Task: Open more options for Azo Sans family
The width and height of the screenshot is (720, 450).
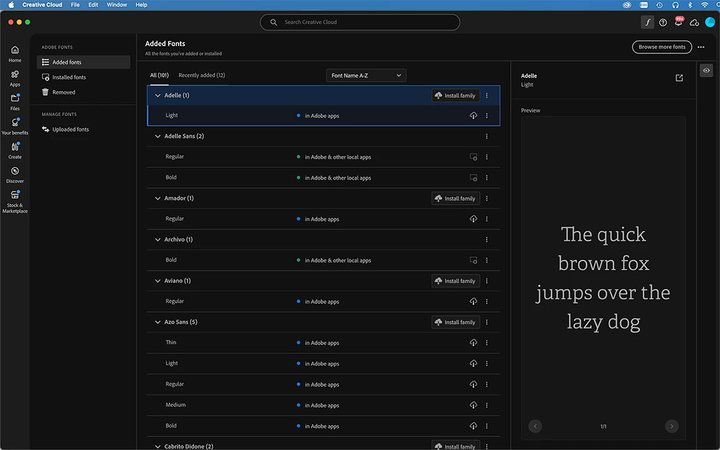Action: (487, 322)
